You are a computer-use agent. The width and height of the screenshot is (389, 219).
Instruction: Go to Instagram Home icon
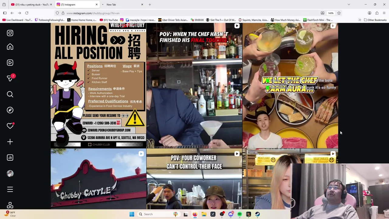point(10,47)
